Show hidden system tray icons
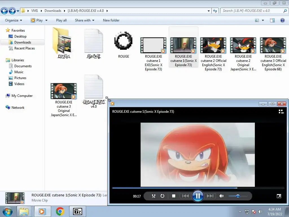This screenshot has width=289, height=217. [x=240, y=212]
